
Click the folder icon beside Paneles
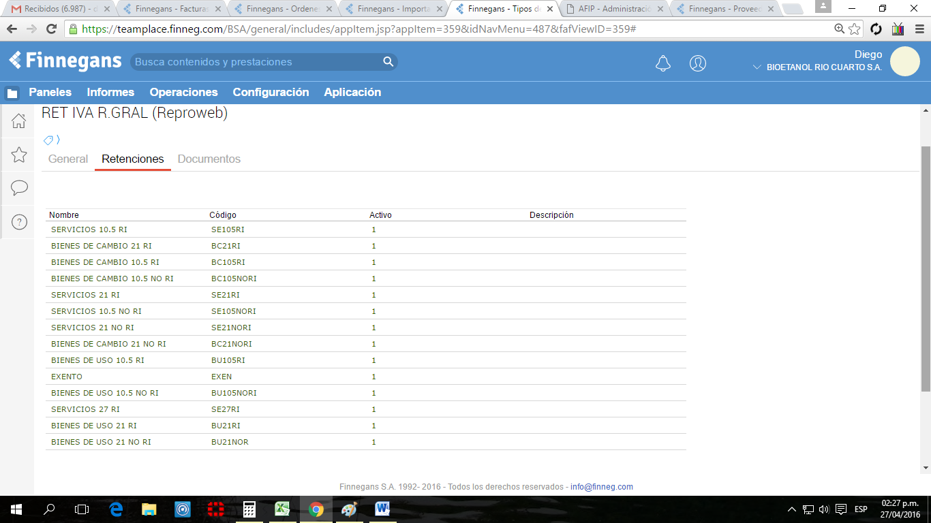(12, 93)
